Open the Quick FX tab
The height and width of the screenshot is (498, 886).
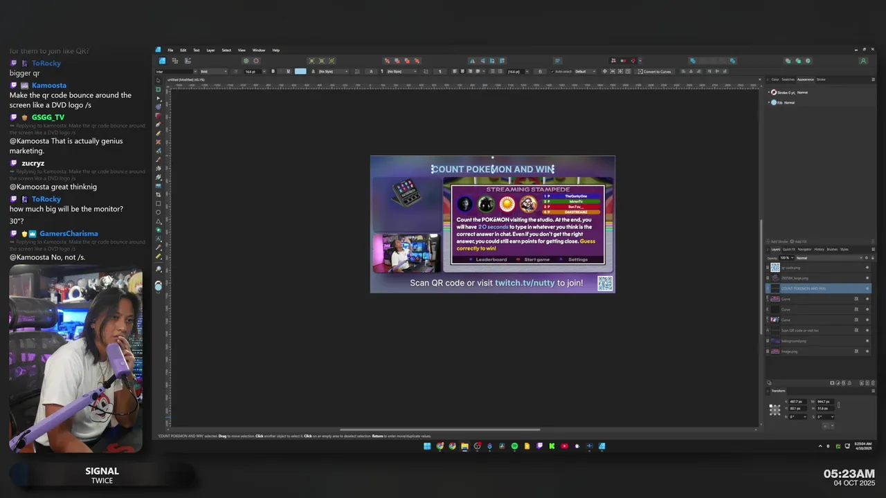point(789,249)
